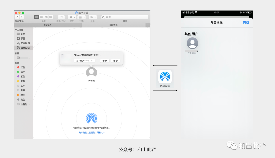
Task: Open the path dropdown in toolbar
Action: pyautogui.click(x=93, y=17)
